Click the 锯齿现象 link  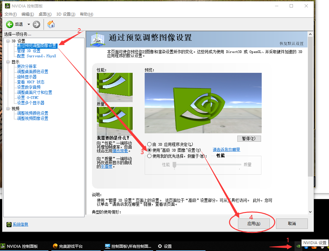coord(120,151)
